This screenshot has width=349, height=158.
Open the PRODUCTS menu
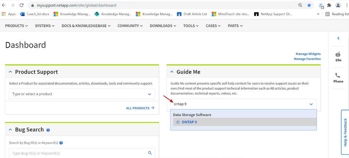point(16,26)
